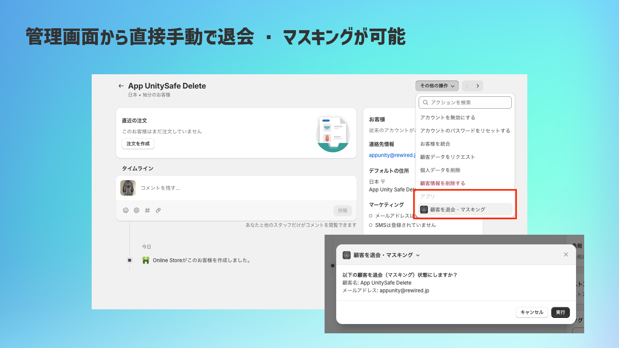Click the shield app icon beside 顧客を退会・マスキング

[x=423, y=209]
